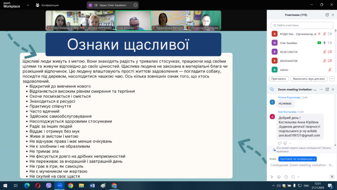Open more options beside mute all button
Viewport: 337px width, 190px height.
pyautogui.click(x=331, y=78)
